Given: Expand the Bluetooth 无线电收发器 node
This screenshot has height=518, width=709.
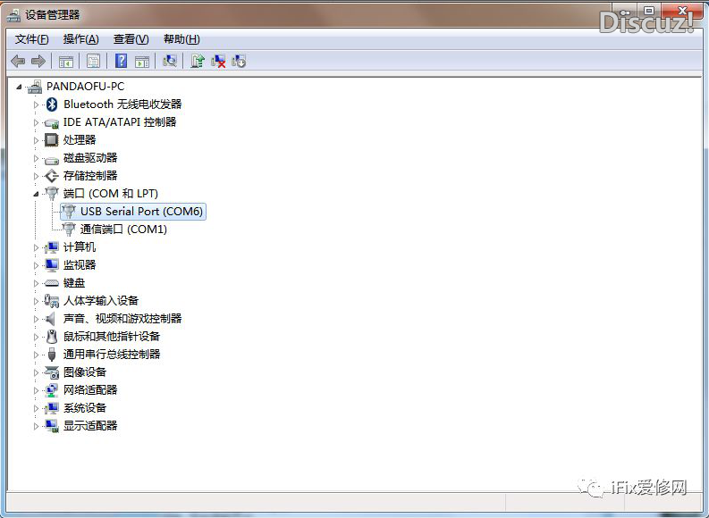Looking at the screenshot, I should click(37, 104).
